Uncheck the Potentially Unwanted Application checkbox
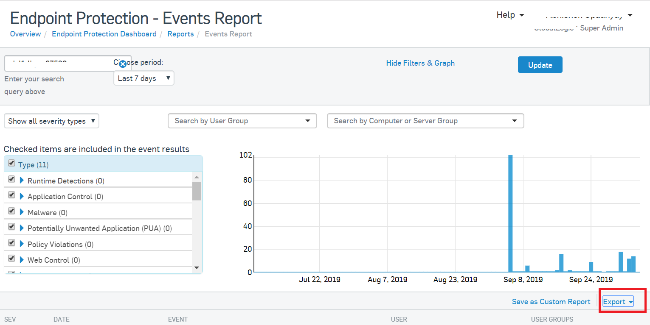 pyautogui.click(x=11, y=227)
